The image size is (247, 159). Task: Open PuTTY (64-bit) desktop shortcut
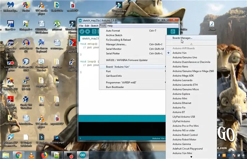click(26, 84)
